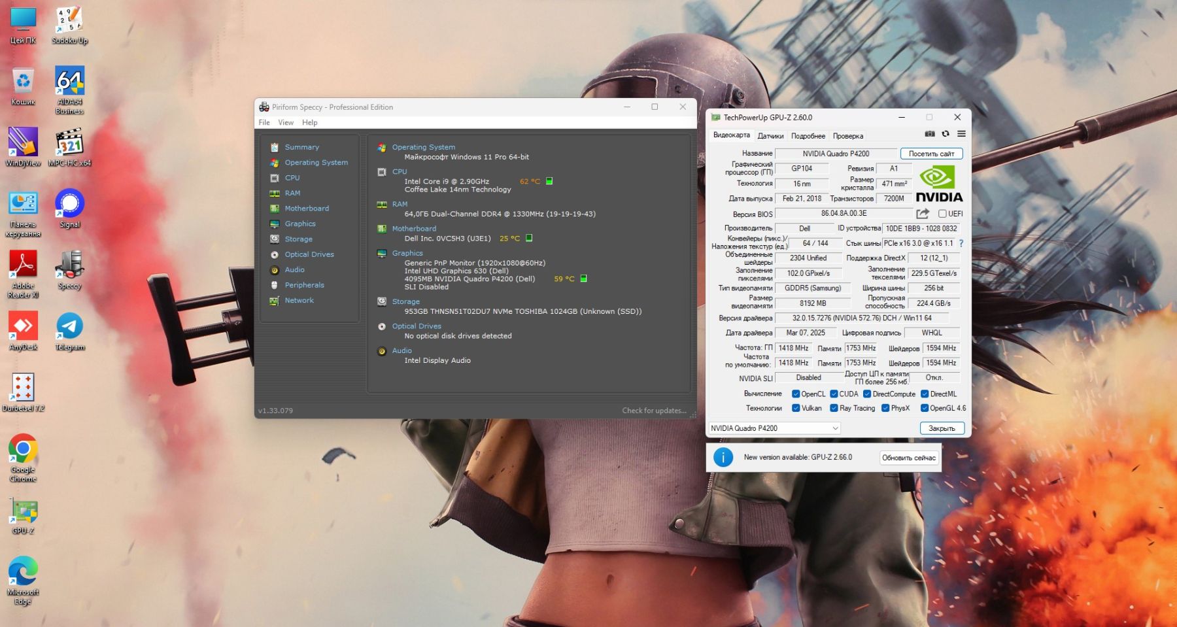Select Summary in Speccy sidebar
This screenshot has height=627, width=1177.
coord(302,147)
